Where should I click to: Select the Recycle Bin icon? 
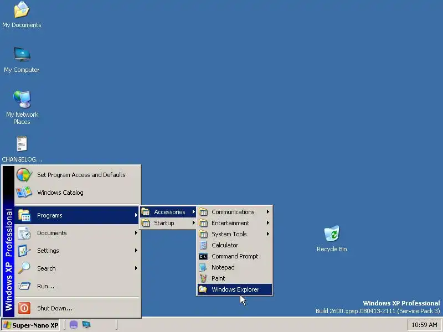coord(332,233)
